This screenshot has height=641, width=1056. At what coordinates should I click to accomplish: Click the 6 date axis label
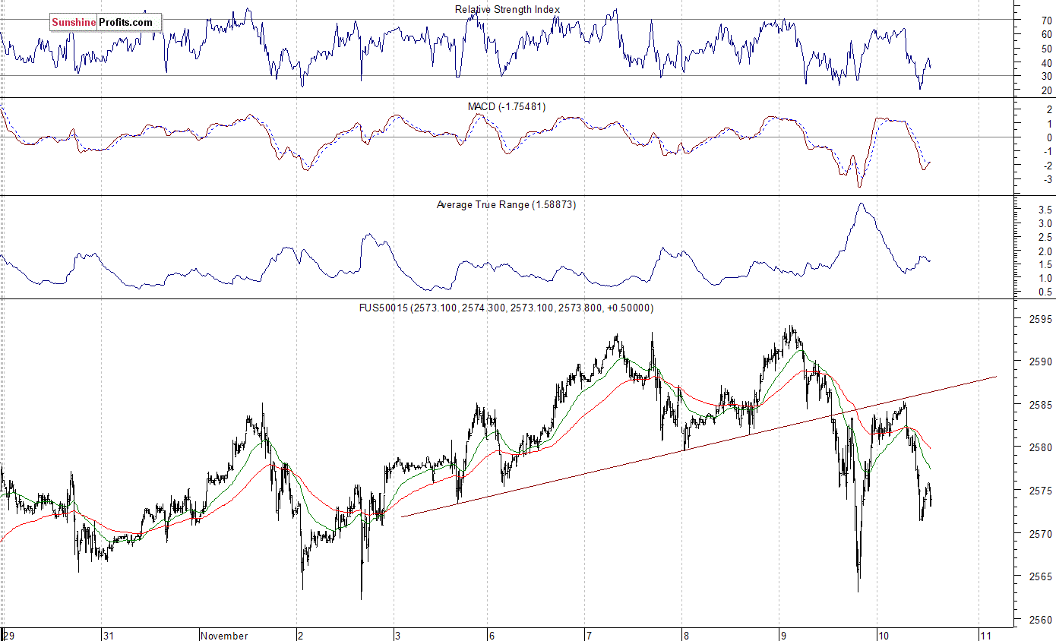pos(493,635)
